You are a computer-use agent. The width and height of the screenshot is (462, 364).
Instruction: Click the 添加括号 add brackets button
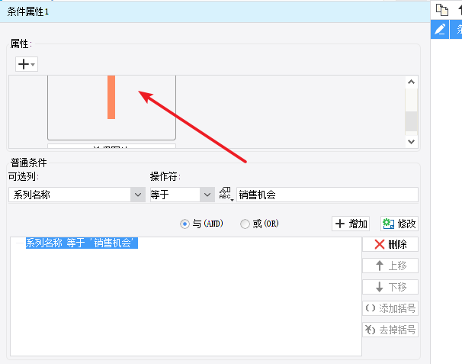click(390, 308)
